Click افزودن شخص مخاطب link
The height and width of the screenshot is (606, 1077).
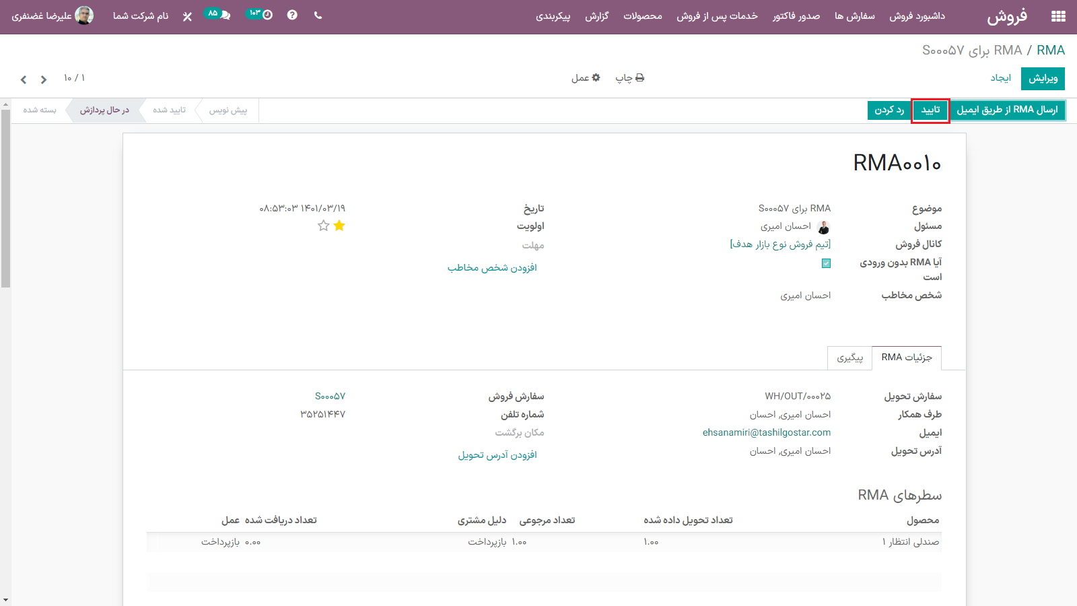click(x=492, y=268)
